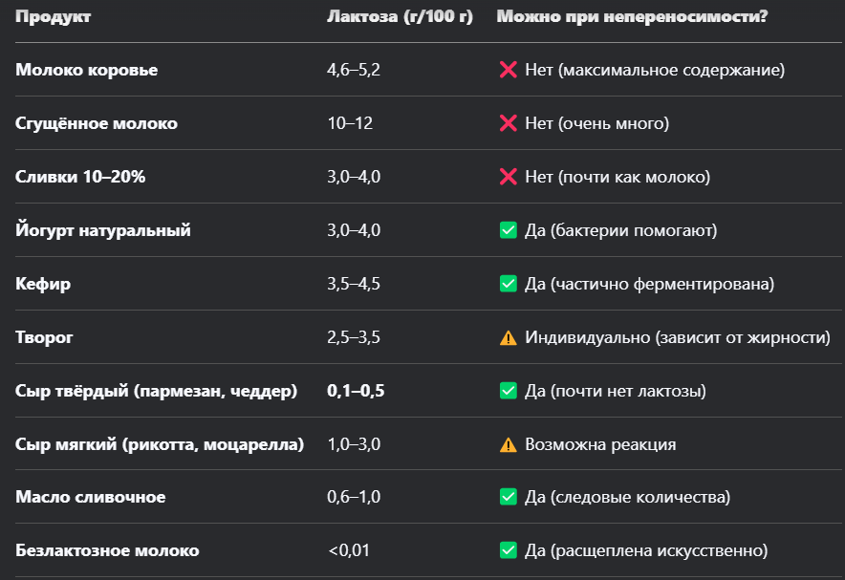Click the <0,01 lactose value
The width and height of the screenshot is (845, 580).
coord(349,550)
